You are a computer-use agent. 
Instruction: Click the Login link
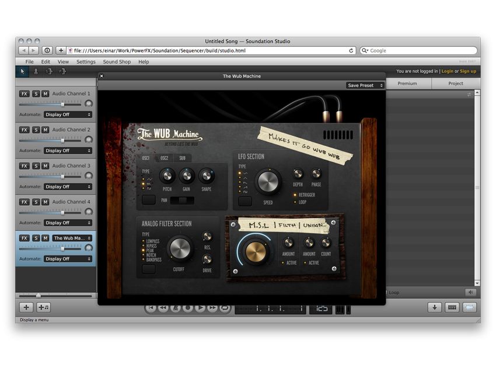448,71
